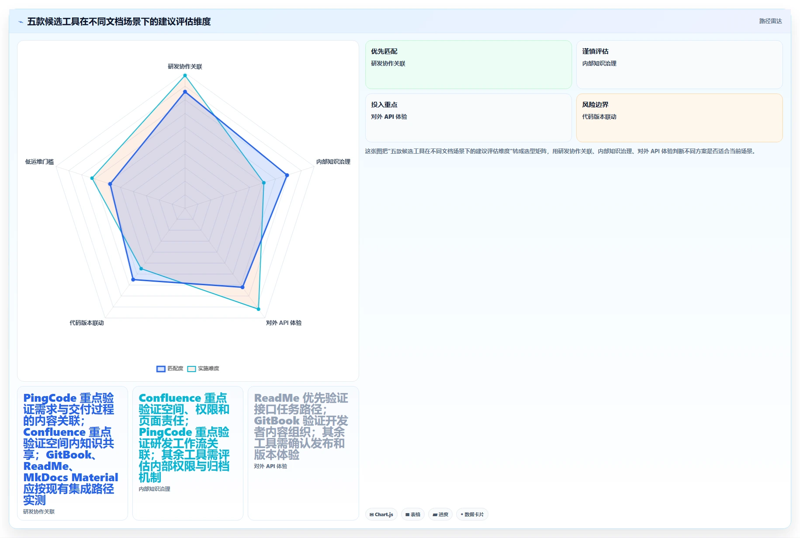The height and width of the screenshot is (538, 800).
Task: Click 实施难度 data point at top of radar
Action: click(x=185, y=76)
